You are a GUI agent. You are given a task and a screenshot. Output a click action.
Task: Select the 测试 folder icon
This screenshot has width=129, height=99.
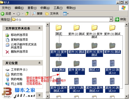(x=59, y=28)
